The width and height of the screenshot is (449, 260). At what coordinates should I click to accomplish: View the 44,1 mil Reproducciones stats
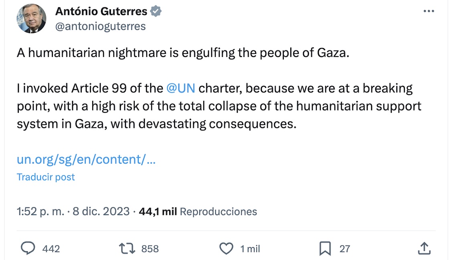click(198, 211)
